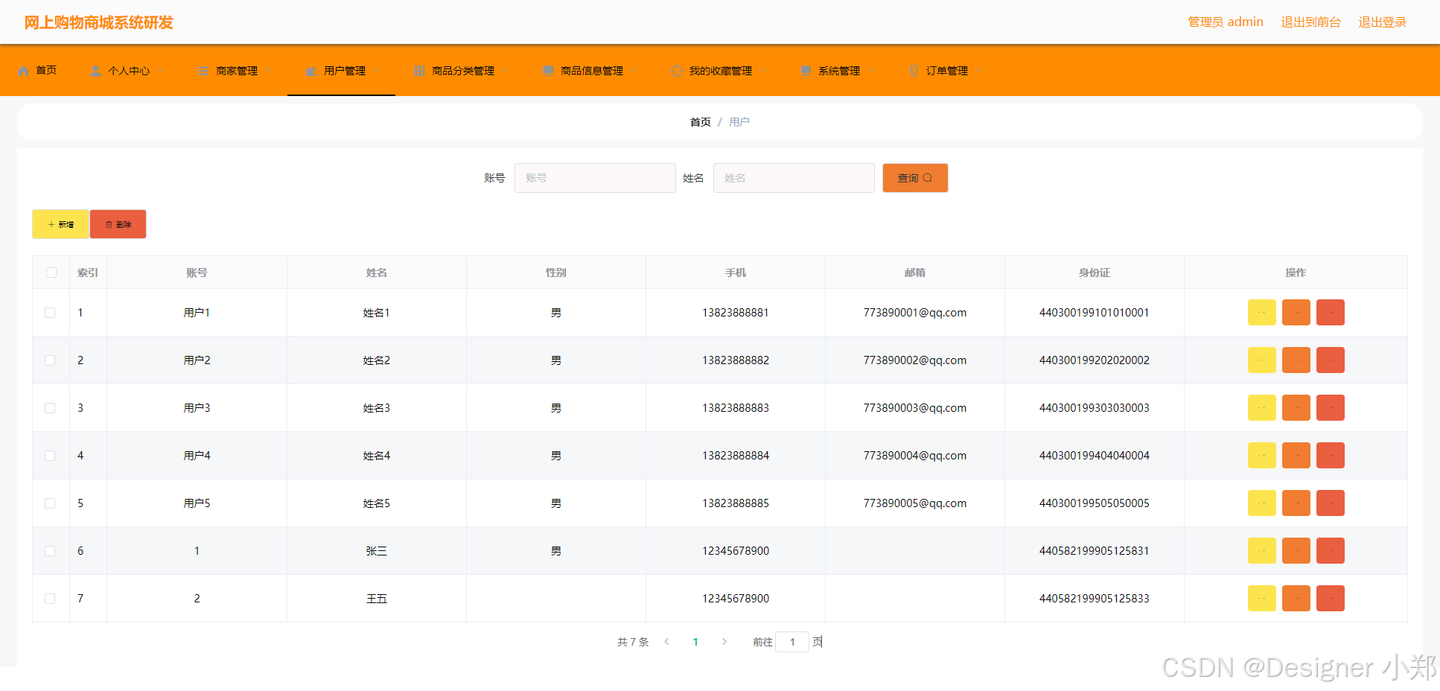The image size is (1440, 691).
Task: Click 退出到前台 link
Action: (1310, 22)
